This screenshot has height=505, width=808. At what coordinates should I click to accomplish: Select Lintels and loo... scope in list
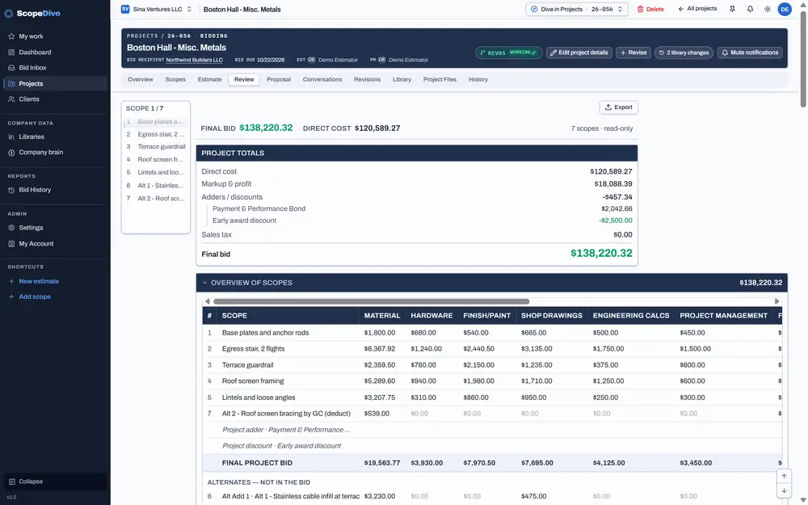(x=156, y=172)
